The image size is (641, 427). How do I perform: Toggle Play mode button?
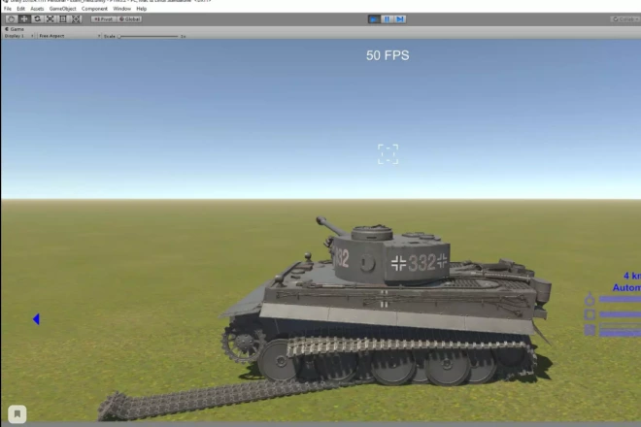pyautogui.click(x=374, y=18)
